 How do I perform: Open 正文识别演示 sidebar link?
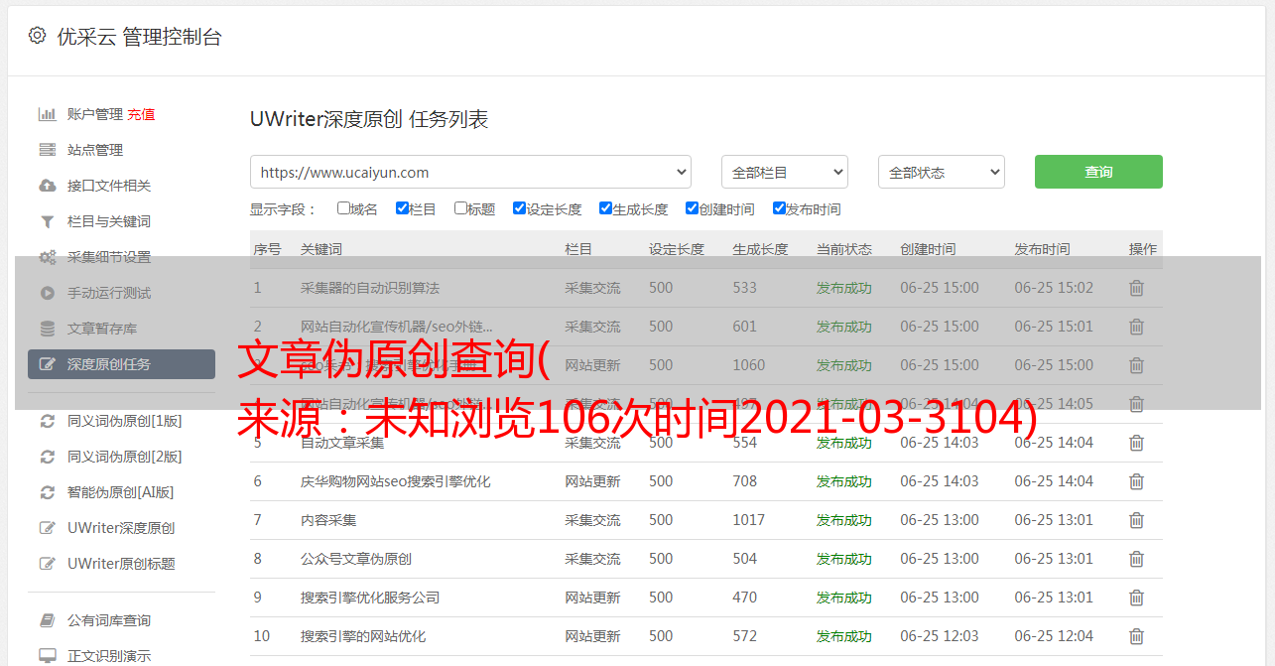(109, 656)
